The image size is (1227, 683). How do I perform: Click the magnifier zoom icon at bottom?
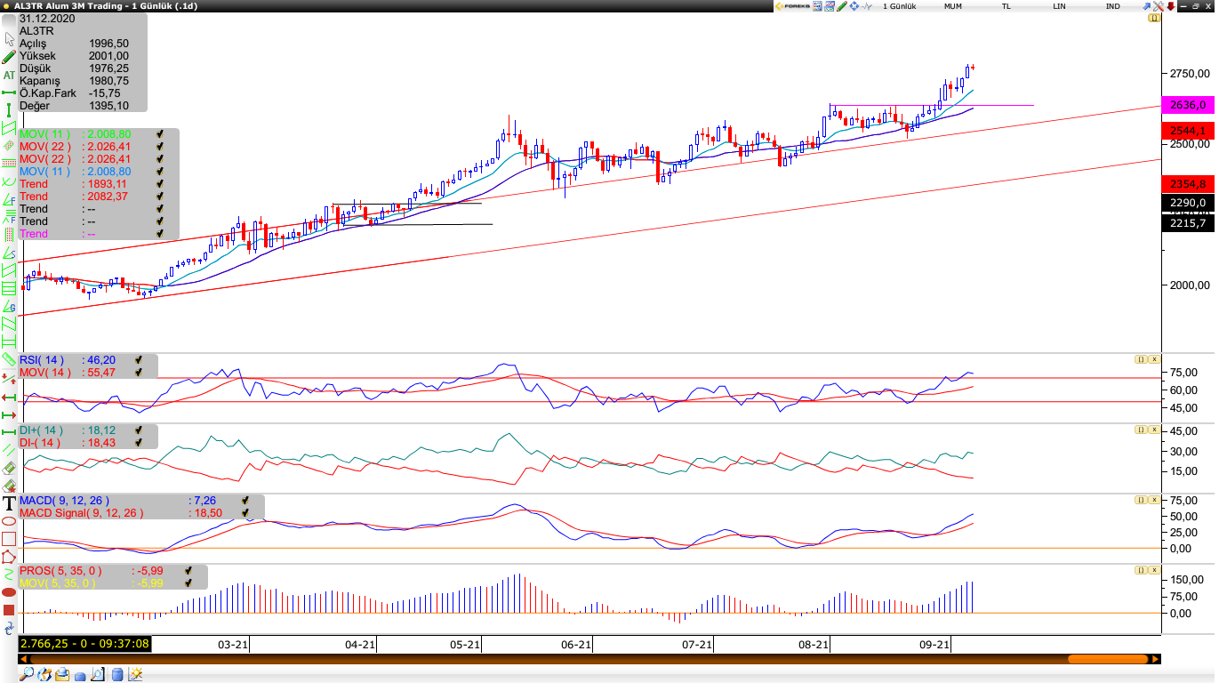(x=27, y=674)
